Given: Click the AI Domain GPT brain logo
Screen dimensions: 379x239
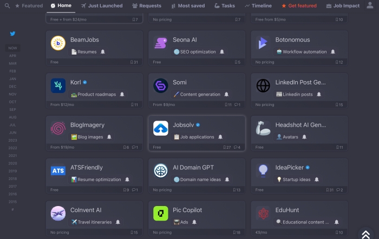Looking at the screenshot, I should 160,171.
